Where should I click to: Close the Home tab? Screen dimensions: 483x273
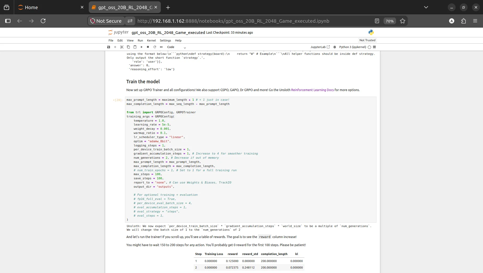click(x=82, y=7)
